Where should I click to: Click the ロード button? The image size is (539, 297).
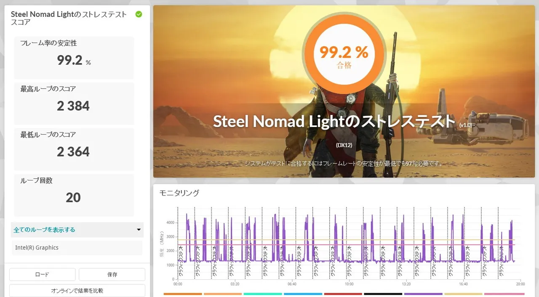coord(42,274)
